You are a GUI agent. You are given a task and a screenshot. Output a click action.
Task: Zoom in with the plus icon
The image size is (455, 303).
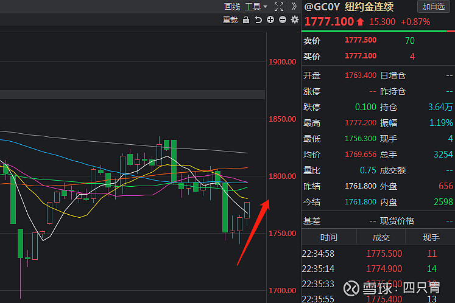pyautogui.click(x=270, y=19)
